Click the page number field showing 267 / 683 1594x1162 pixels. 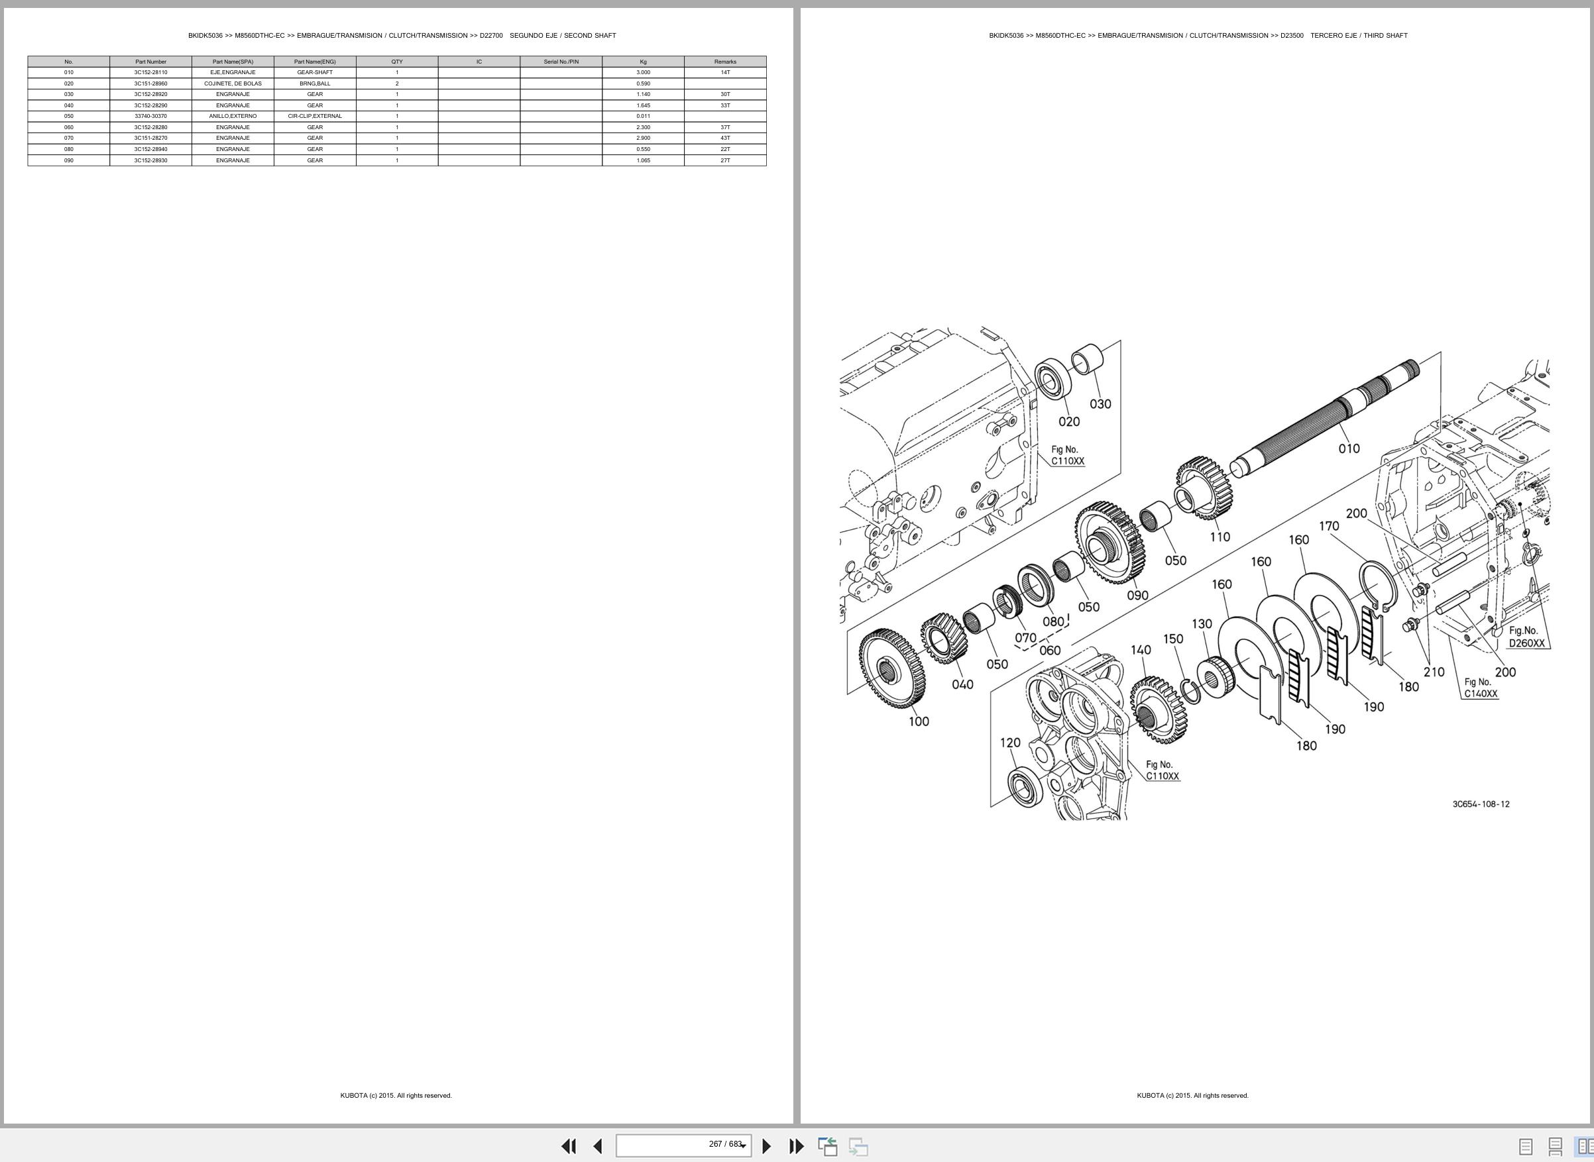(683, 1145)
